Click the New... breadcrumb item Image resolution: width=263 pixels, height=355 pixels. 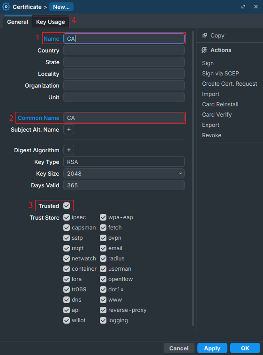point(61,7)
